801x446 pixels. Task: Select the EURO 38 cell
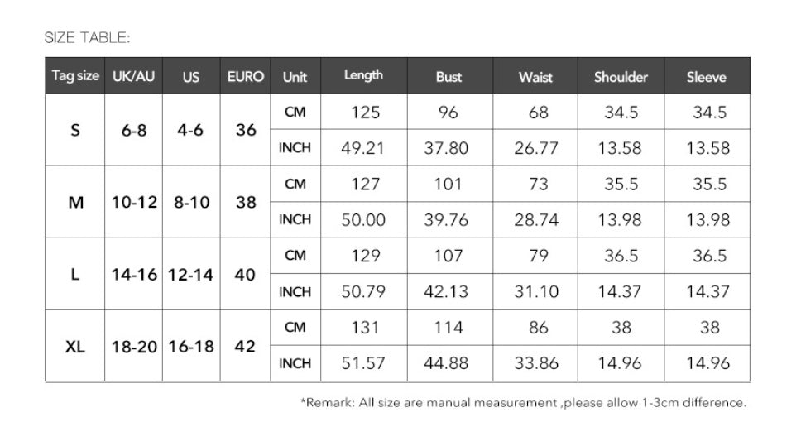click(246, 202)
